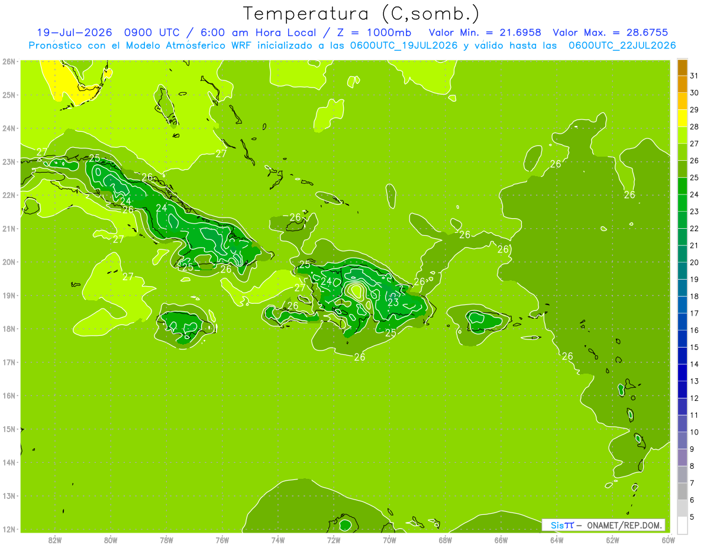
Task: Click the legend scale value '31'
Action: 695,76
